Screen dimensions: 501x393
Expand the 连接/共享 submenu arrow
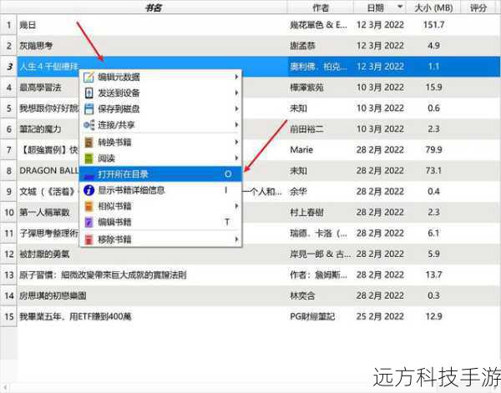(236, 125)
